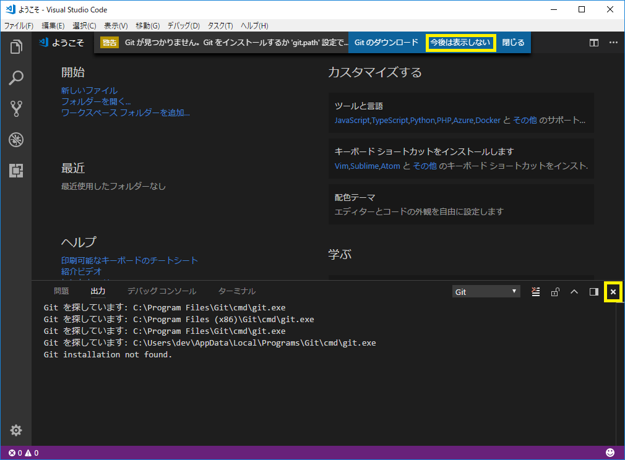Click the Azure tools link
The height and width of the screenshot is (460, 625).
pos(463,121)
